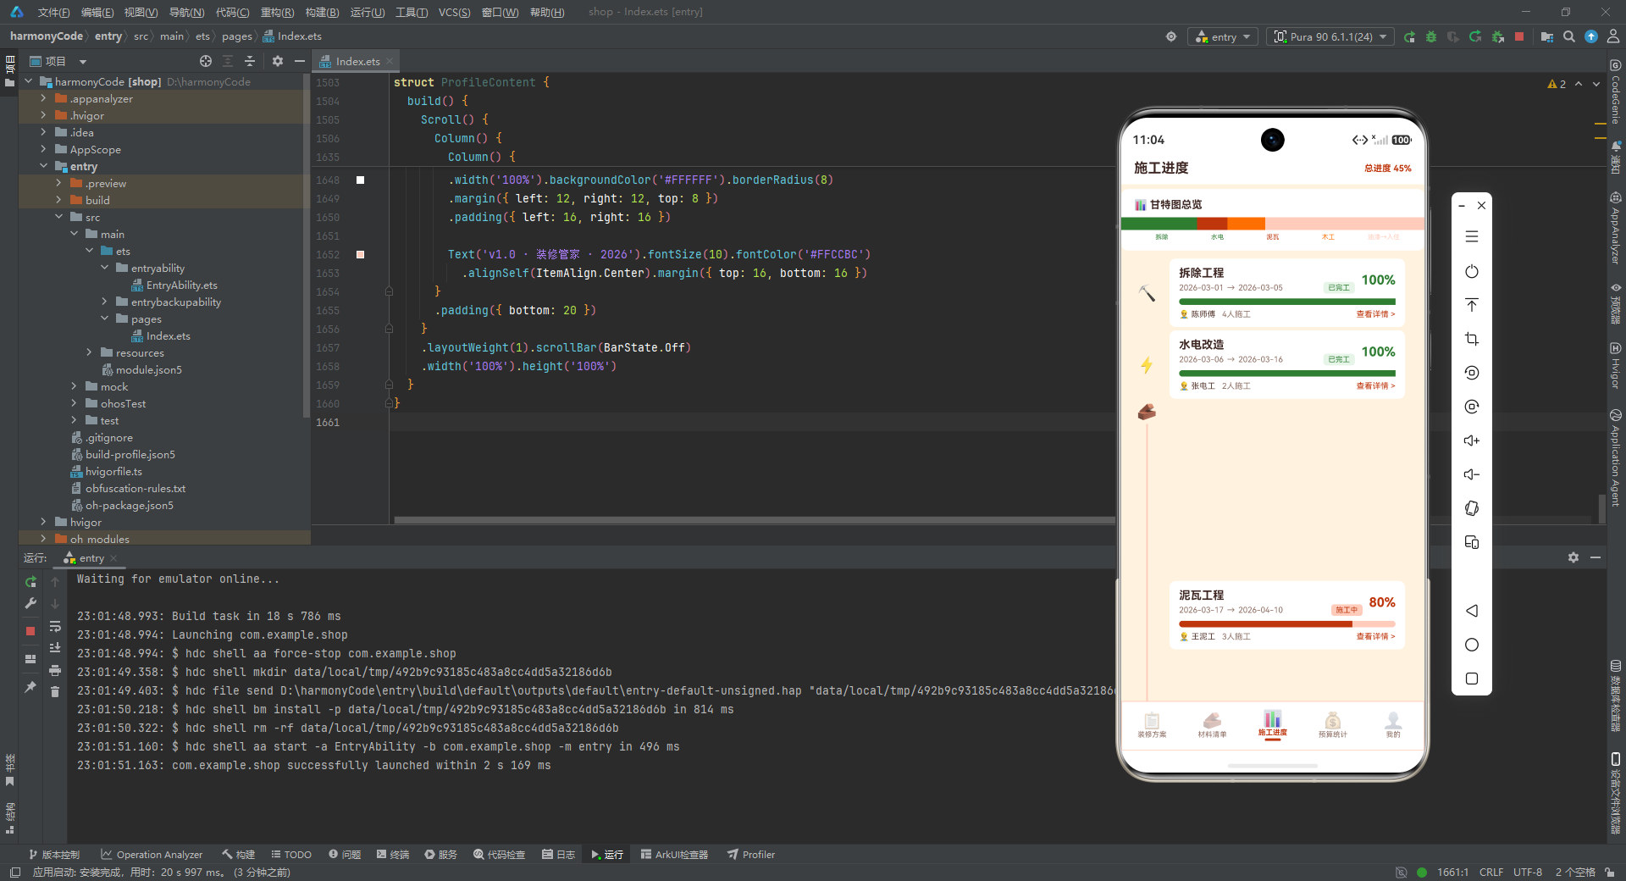Toggle scroll to end in run console

click(x=55, y=648)
